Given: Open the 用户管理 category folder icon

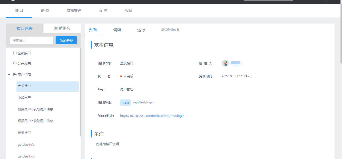Looking at the screenshot, I should point(15,75).
